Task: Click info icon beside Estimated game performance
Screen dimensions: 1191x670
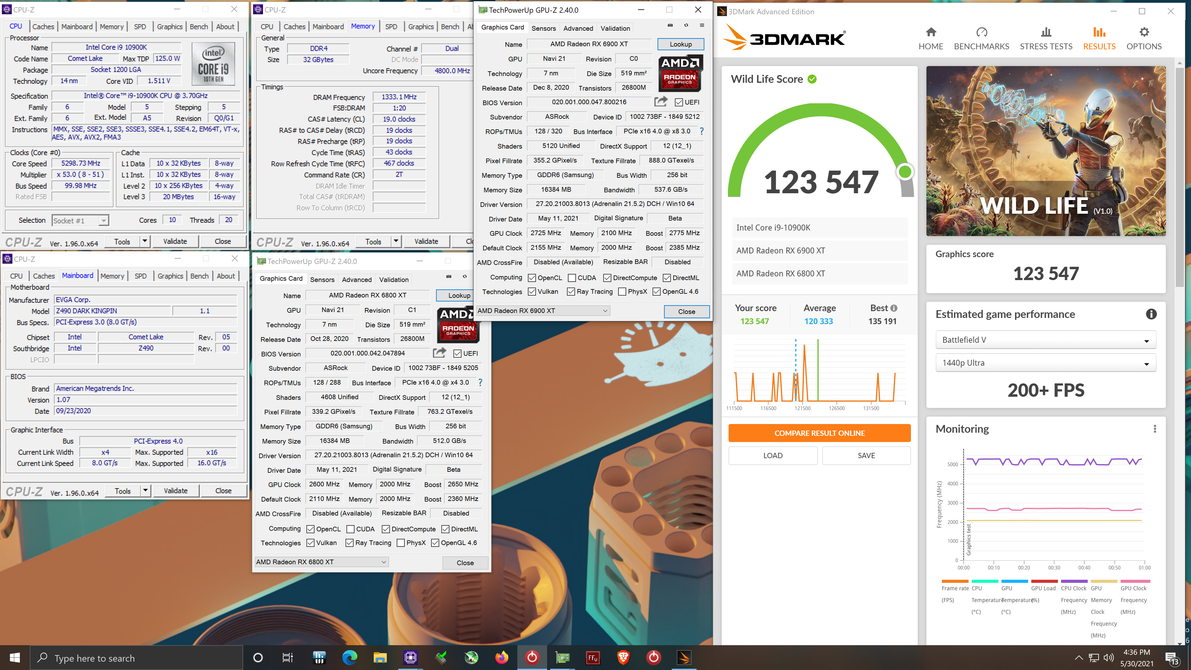Action: 1151,315
